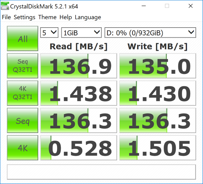Screen dimensions: 203x184
Task: Open the Theme menu
Action: pos(47,17)
